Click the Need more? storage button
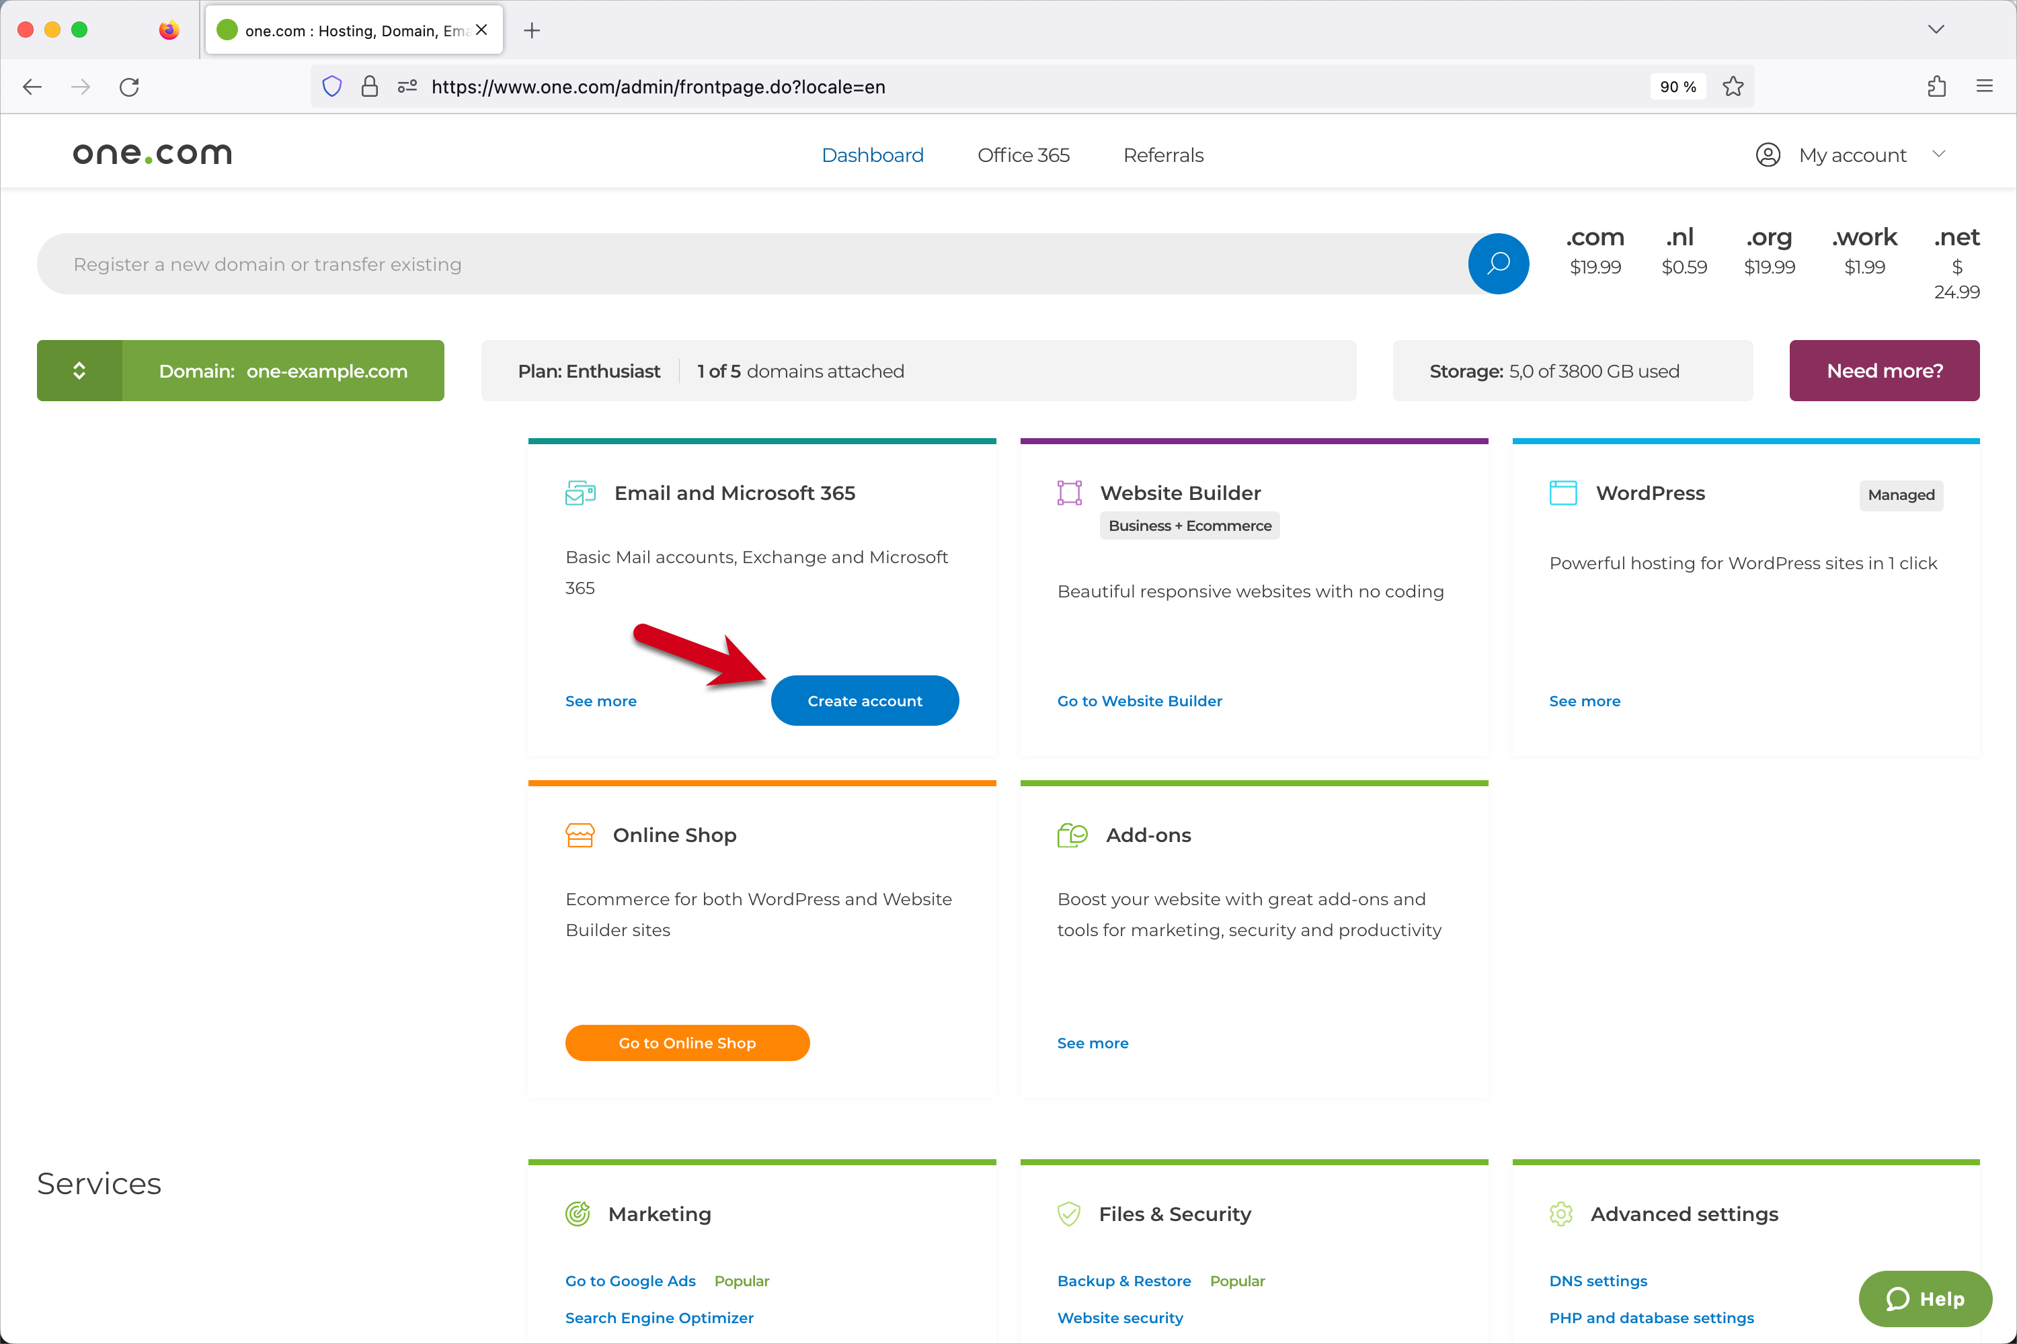Image resolution: width=2017 pixels, height=1344 pixels. pyautogui.click(x=1883, y=370)
